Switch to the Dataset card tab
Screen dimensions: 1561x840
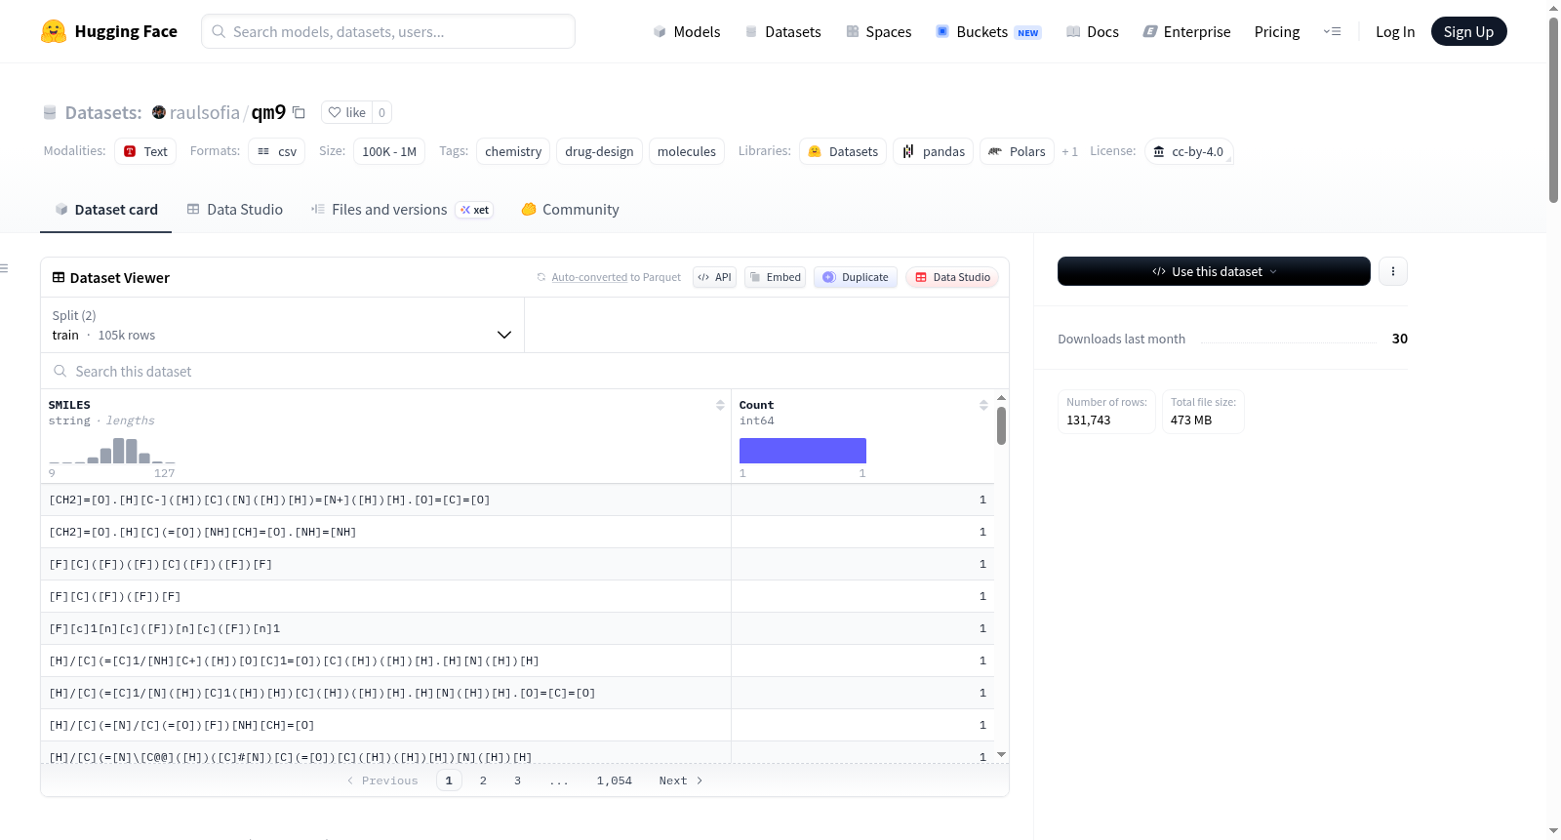point(106,210)
